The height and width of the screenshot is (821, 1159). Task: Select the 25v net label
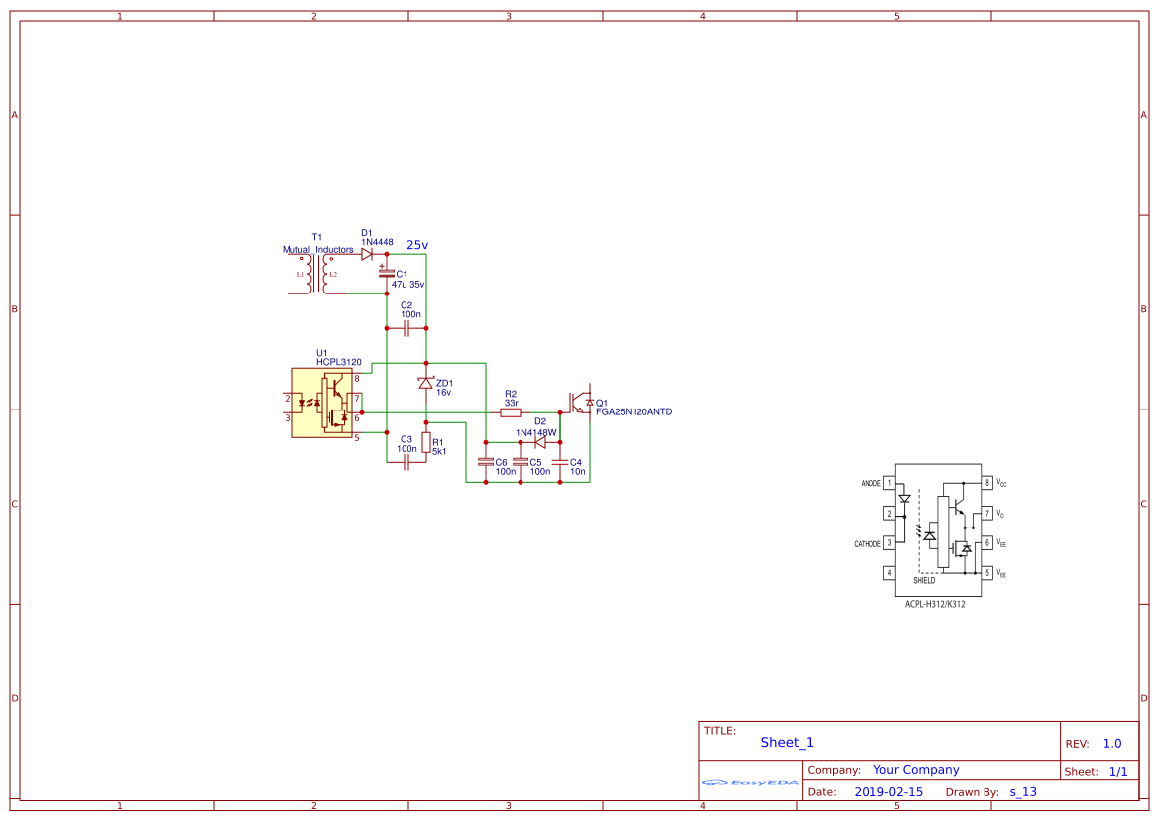click(x=416, y=241)
